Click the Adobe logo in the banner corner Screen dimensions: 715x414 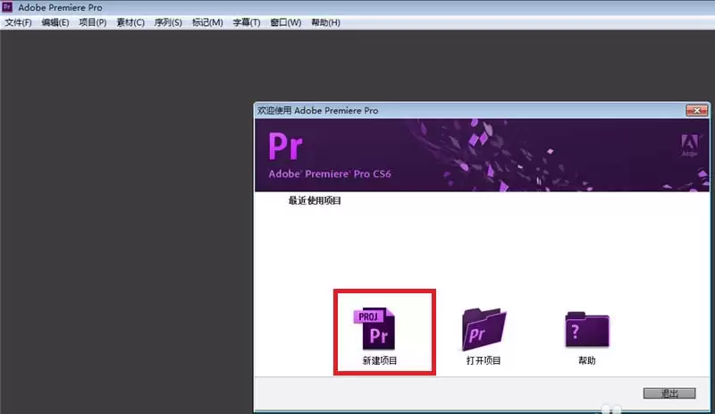pyautogui.click(x=689, y=145)
